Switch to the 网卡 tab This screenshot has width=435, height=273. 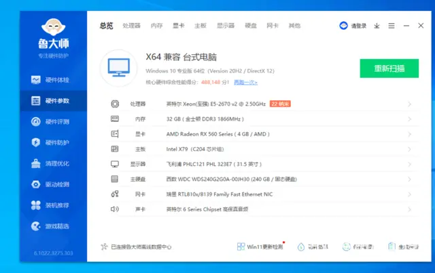click(x=273, y=26)
